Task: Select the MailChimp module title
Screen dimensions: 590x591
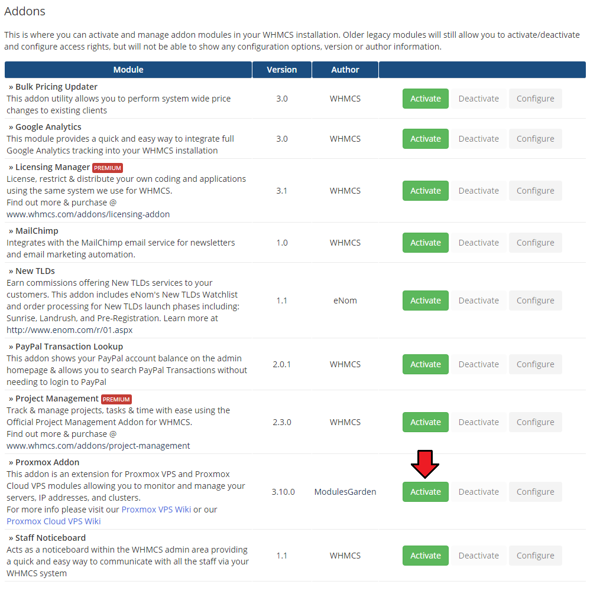Action: coord(37,231)
